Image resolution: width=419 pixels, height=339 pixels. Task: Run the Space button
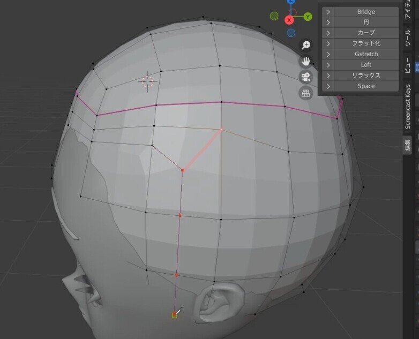[366, 87]
